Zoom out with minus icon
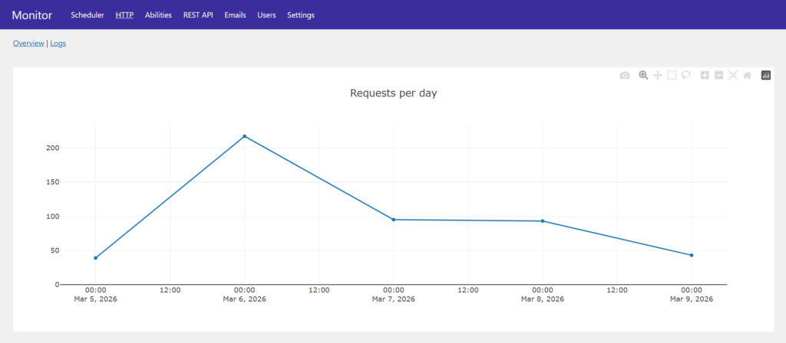The width and height of the screenshot is (786, 343). tap(718, 75)
